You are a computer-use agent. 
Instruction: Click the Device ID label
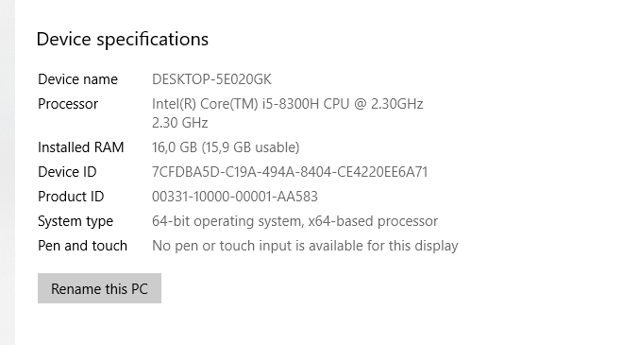(x=67, y=172)
